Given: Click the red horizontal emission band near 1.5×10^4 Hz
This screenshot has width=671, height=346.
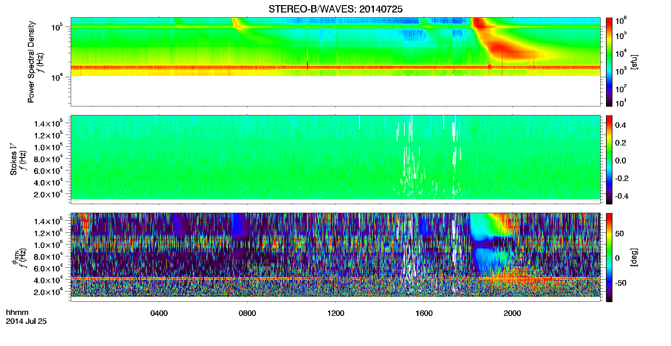Looking at the screenshot, I should [335, 67].
